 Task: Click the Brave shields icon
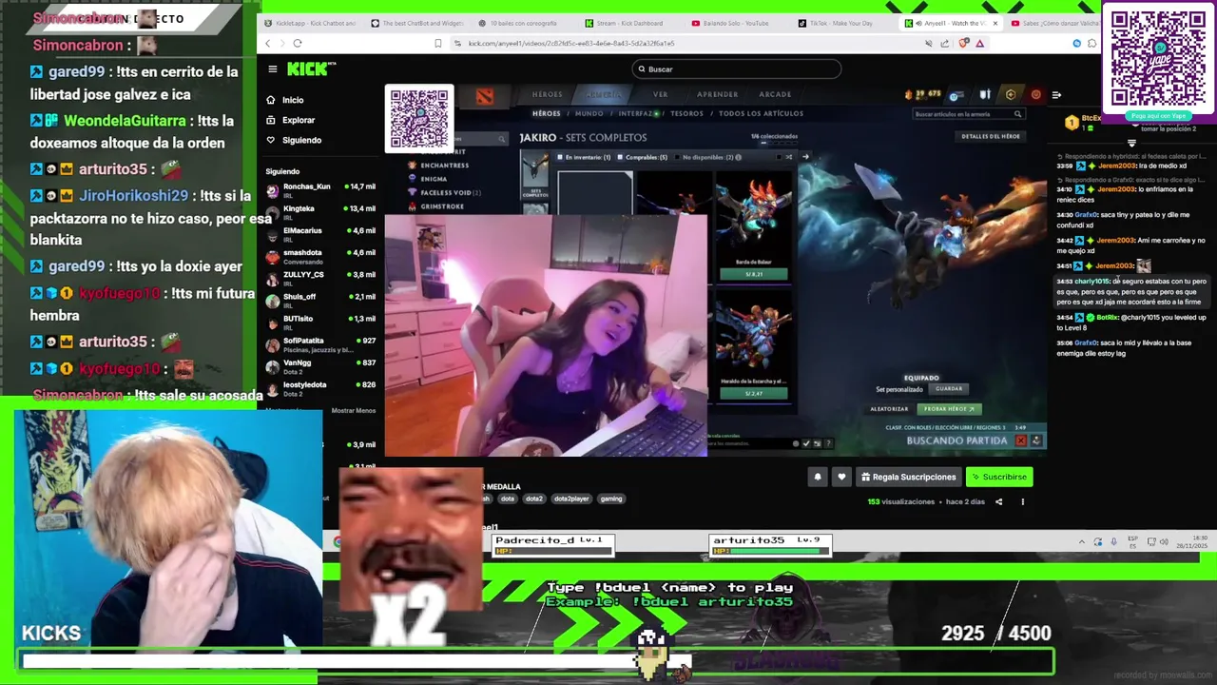(964, 43)
